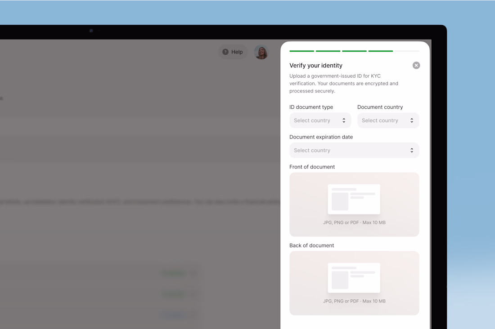The height and width of the screenshot is (329, 495).
Task: Click the fourth green progress step
Action: point(381,51)
